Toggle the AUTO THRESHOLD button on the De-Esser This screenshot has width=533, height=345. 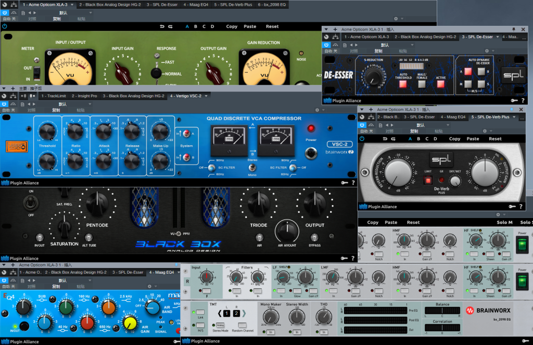(x=403, y=84)
